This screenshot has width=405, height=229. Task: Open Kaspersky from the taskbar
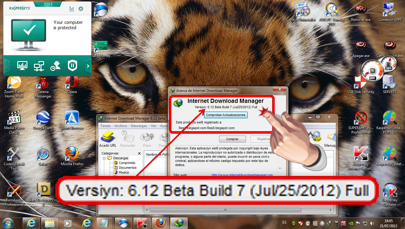tap(142, 223)
